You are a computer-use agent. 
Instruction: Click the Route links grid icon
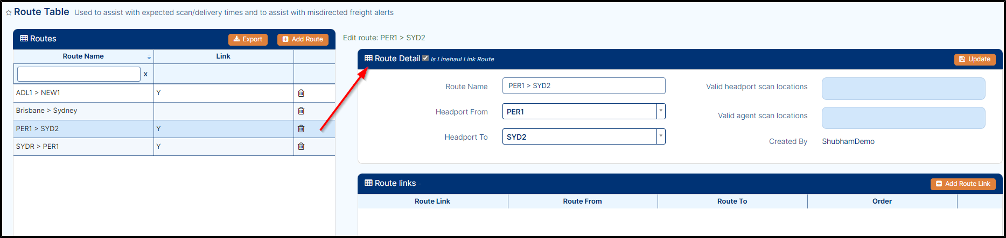click(368, 183)
